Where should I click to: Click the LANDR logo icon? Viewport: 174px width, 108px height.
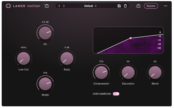8,6
